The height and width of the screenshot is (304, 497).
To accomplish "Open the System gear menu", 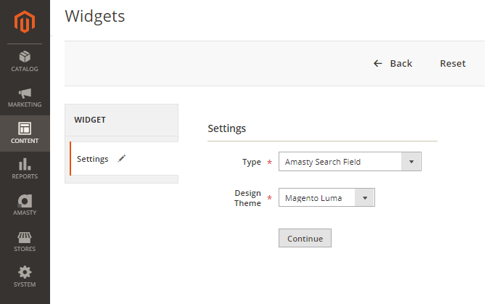I will tap(25, 276).
